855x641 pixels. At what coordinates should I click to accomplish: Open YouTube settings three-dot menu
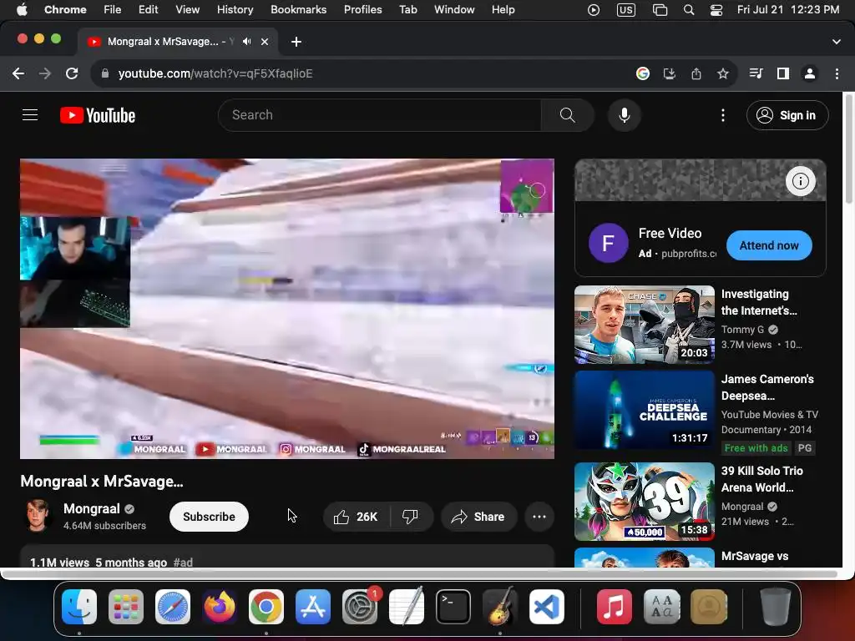point(723,115)
